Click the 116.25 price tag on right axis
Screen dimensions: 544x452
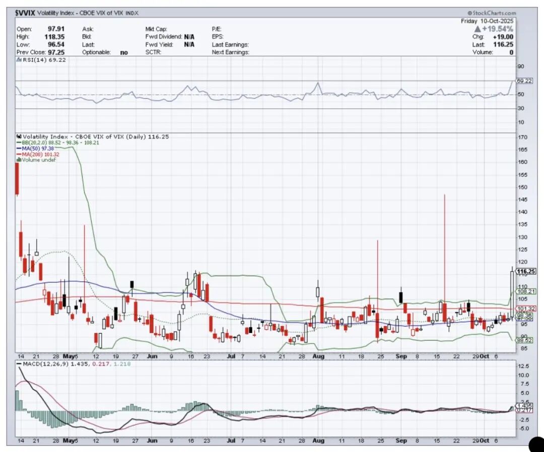pyautogui.click(x=525, y=272)
